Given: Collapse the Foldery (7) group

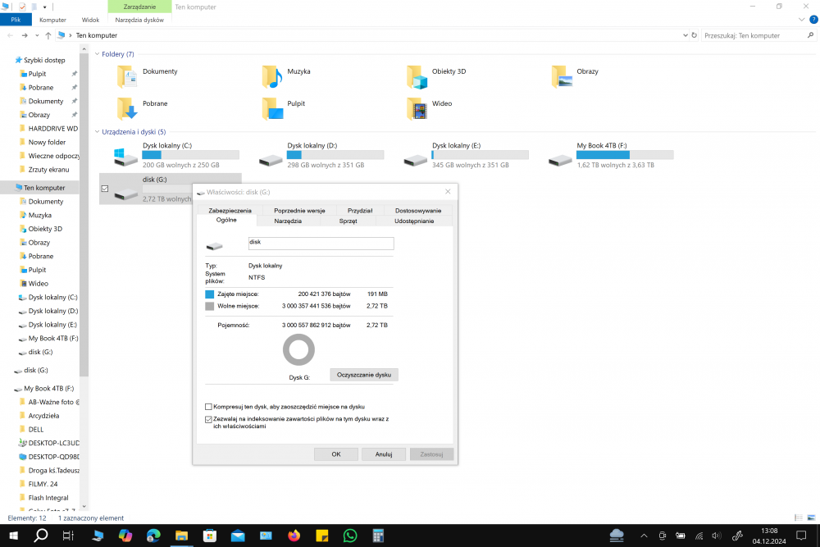Looking at the screenshot, I should point(96,54).
